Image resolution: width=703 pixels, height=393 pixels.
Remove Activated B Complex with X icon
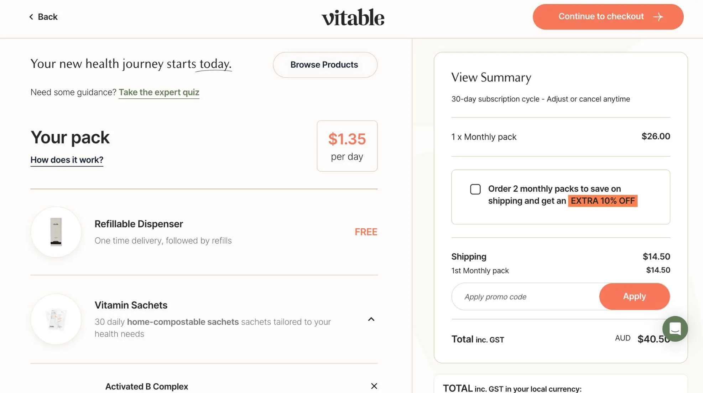374,386
